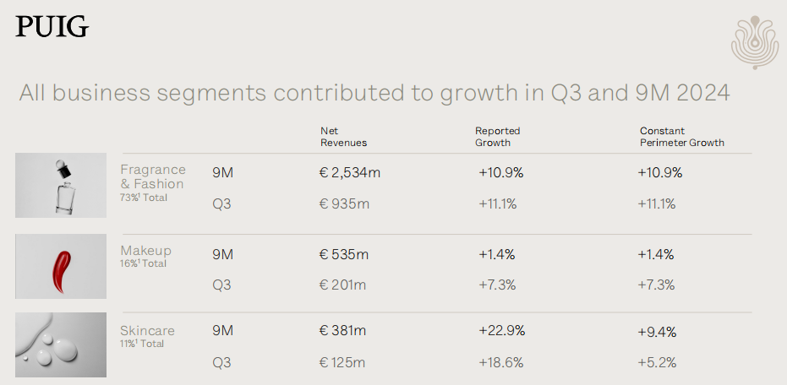Select the skincare droplets thumbnail
This screenshot has height=385, width=787.
61,344
